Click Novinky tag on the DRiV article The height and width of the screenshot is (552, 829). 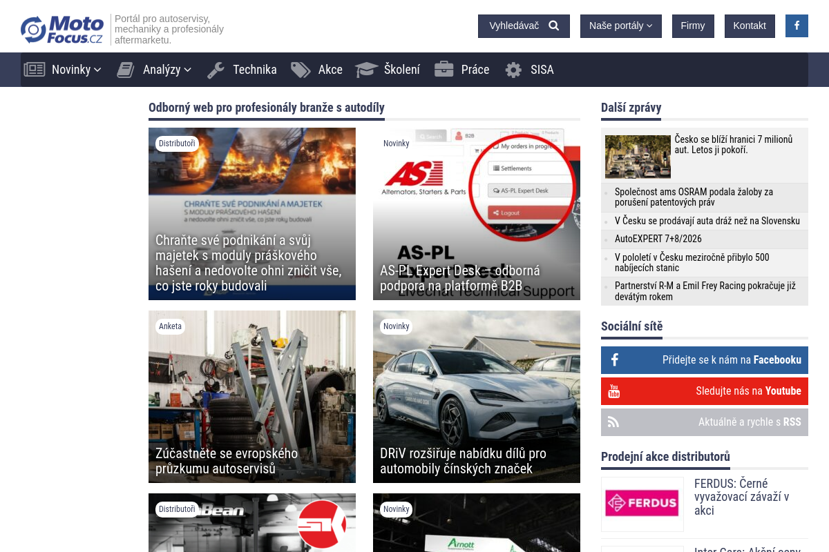[397, 326]
